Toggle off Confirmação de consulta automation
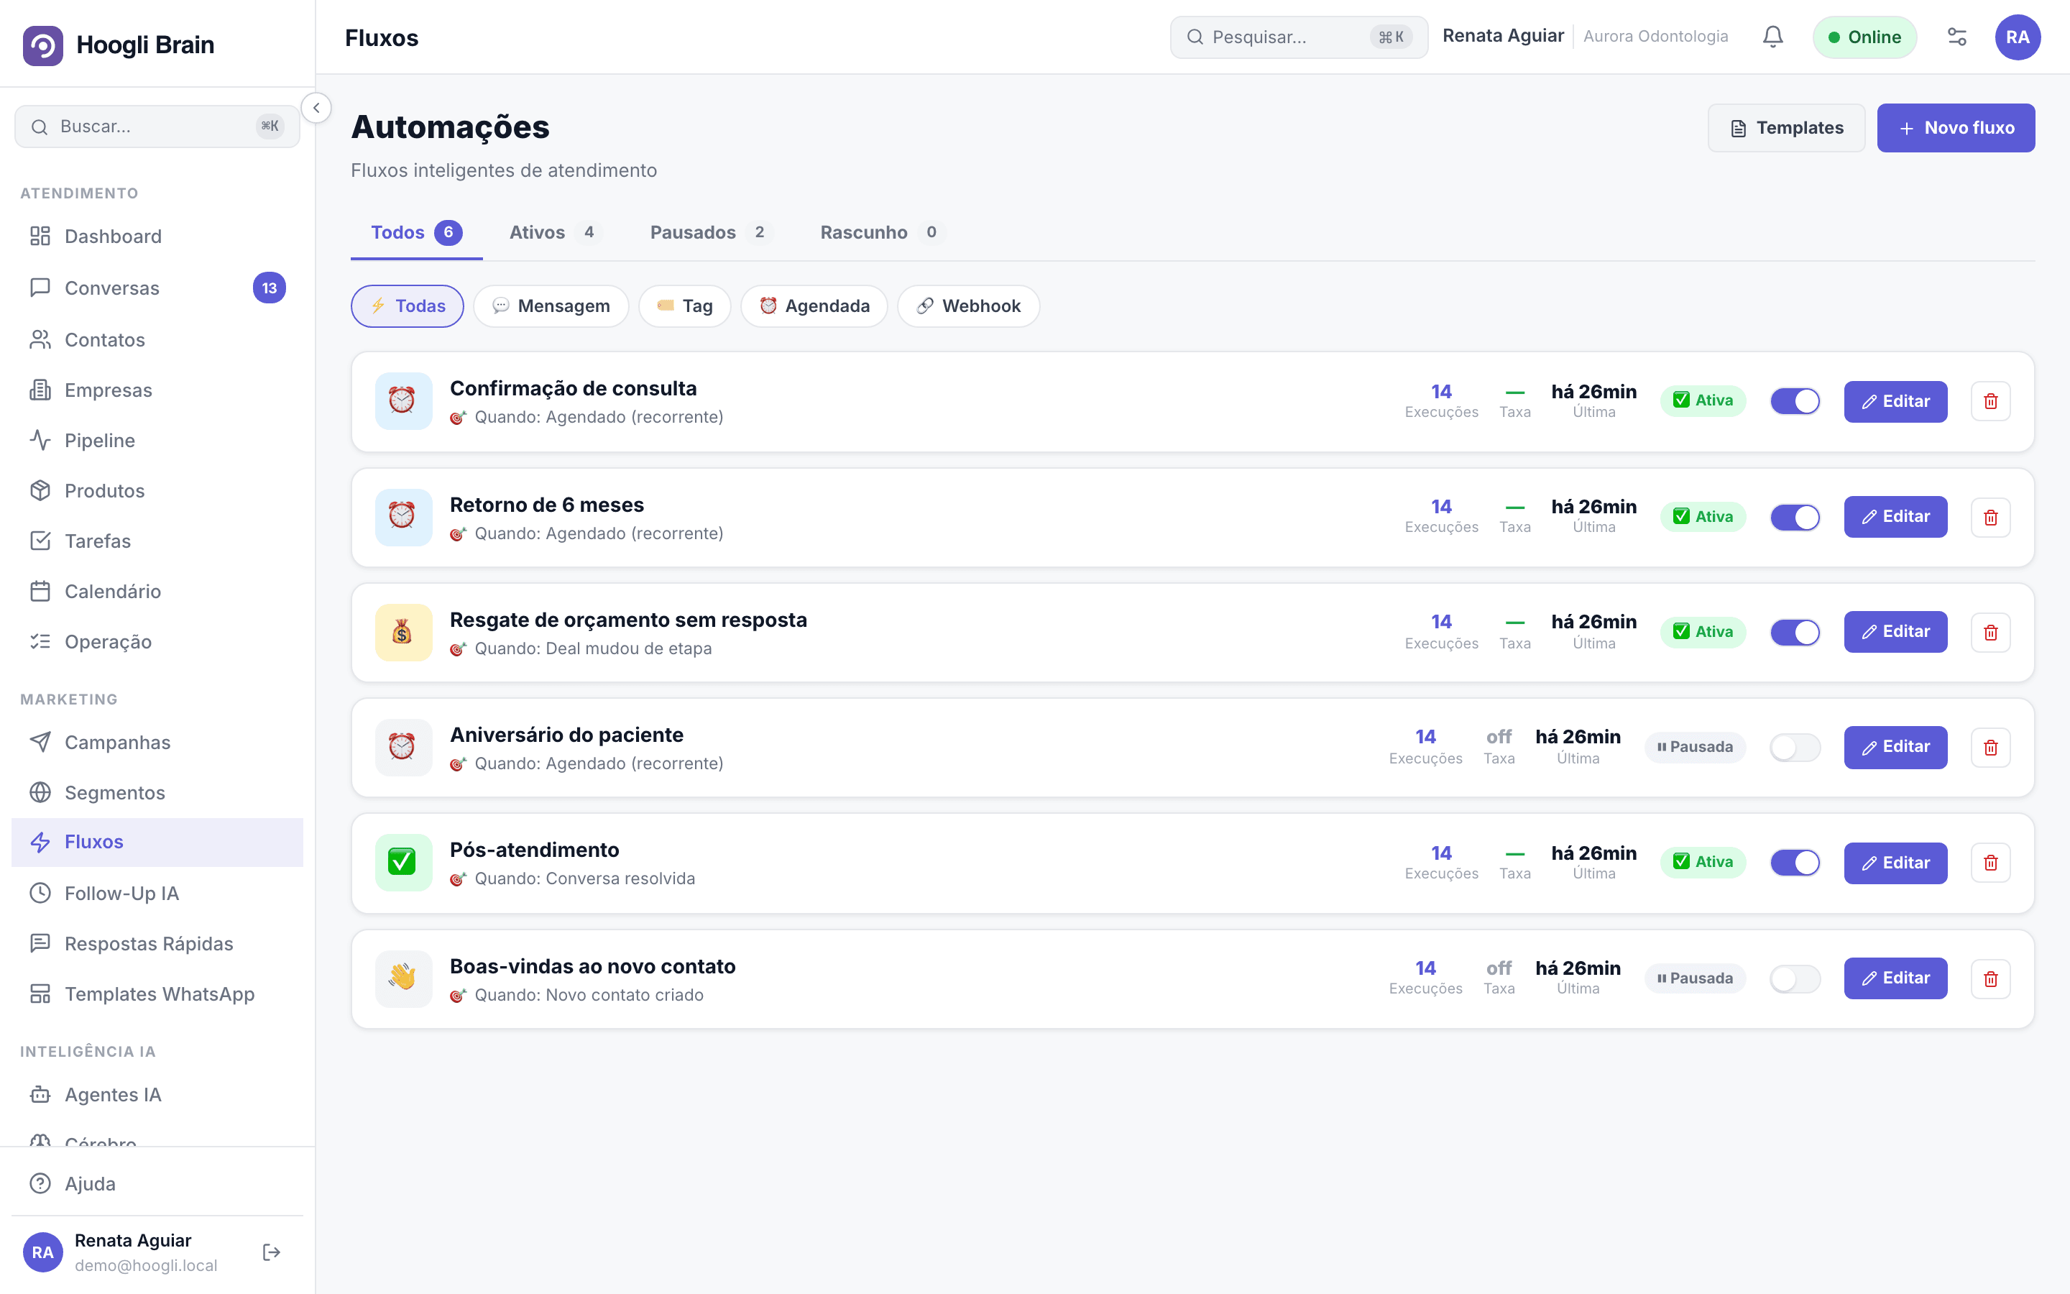The width and height of the screenshot is (2070, 1294). pos(1795,401)
